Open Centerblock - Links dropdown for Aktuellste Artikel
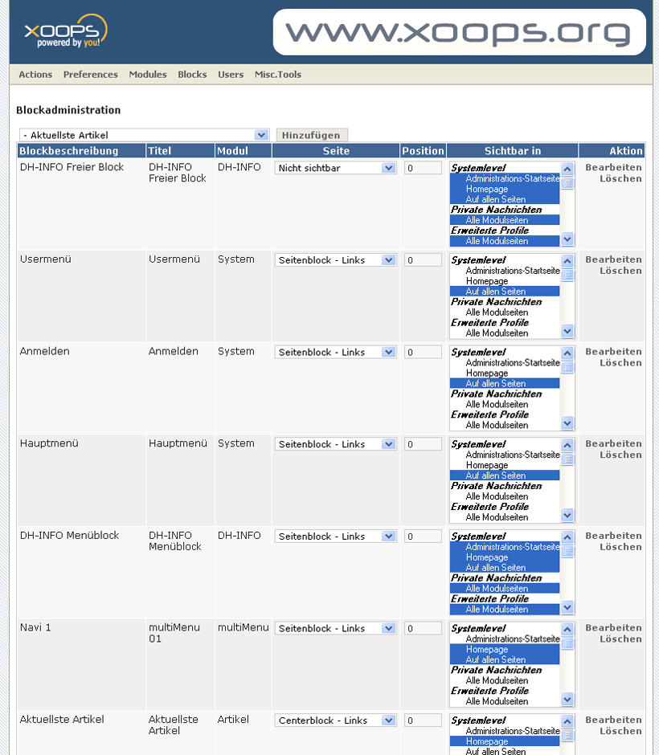The height and width of the screenshot is (755, 659). pos(336,720)
